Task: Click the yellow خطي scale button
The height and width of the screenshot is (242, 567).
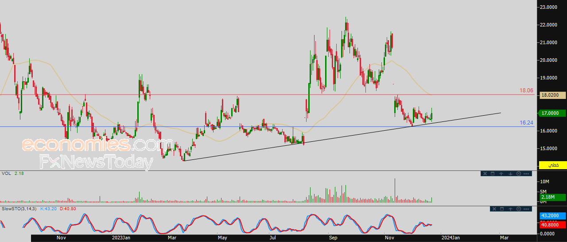Action: (552, 165)
